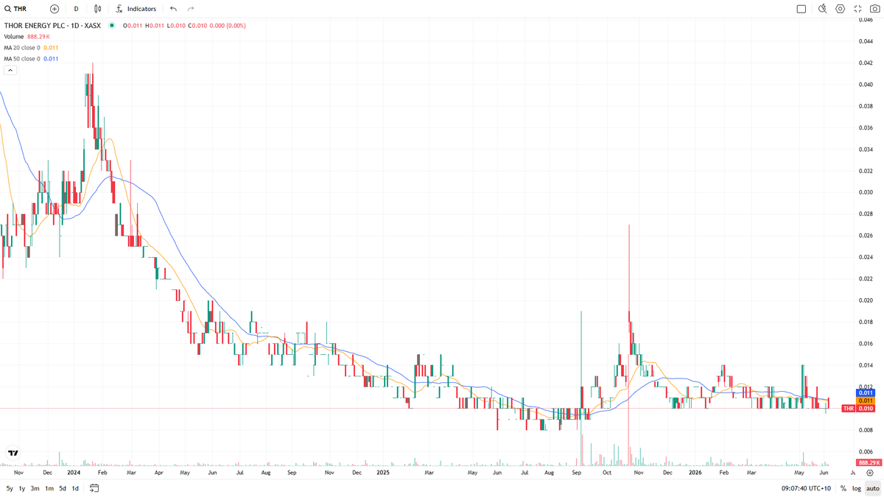Click the 2026 time axis label

[x=695, y=472]
